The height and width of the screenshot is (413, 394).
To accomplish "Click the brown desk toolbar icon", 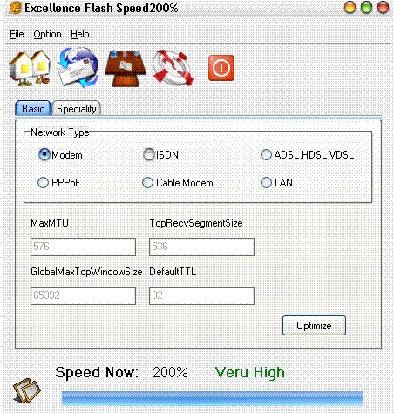I will (126, 69).
